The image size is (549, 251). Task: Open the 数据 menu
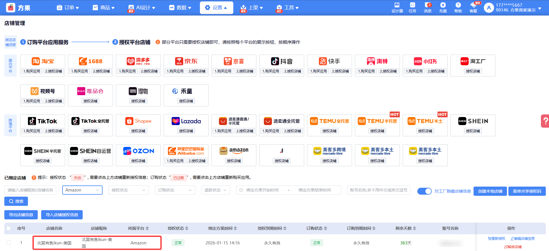pos(180,8)
